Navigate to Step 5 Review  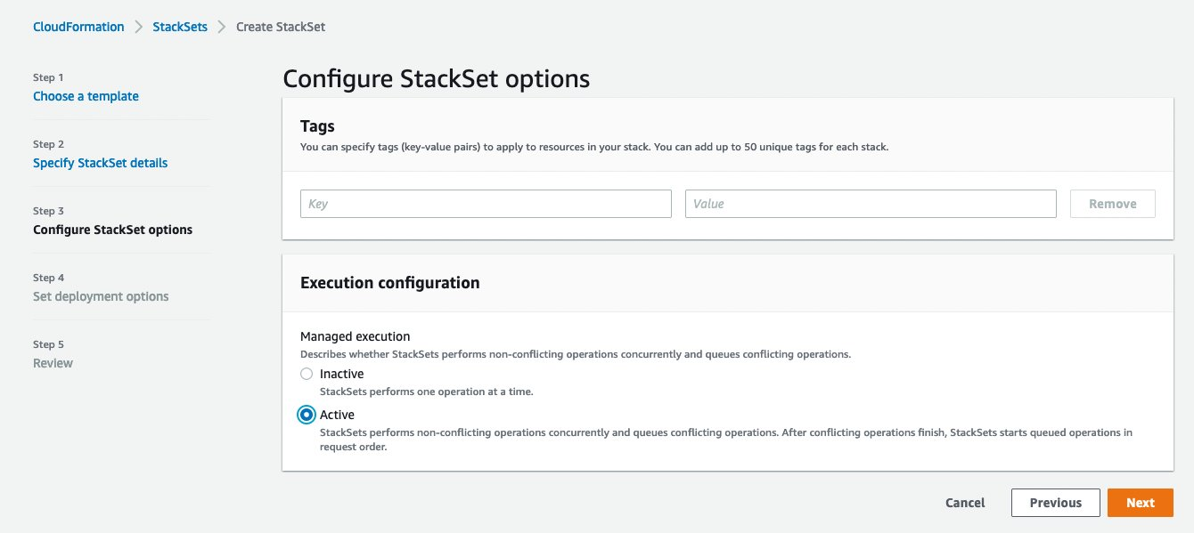pos(53,362)
